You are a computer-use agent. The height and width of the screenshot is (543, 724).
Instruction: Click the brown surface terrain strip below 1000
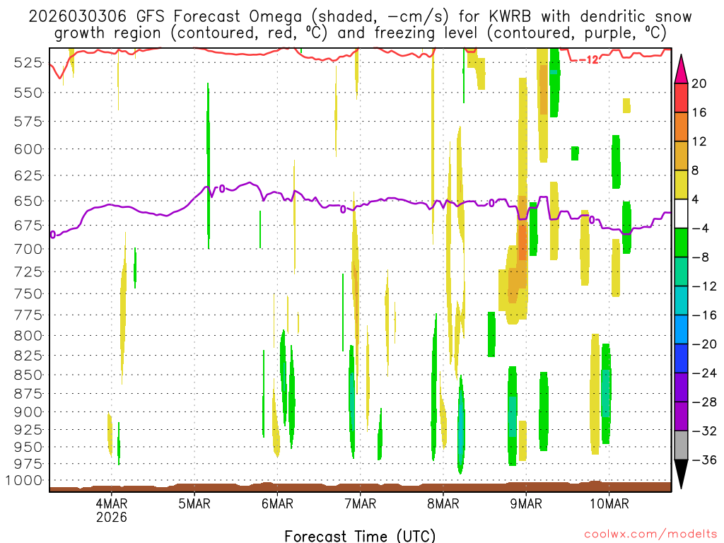click(360, 486)
